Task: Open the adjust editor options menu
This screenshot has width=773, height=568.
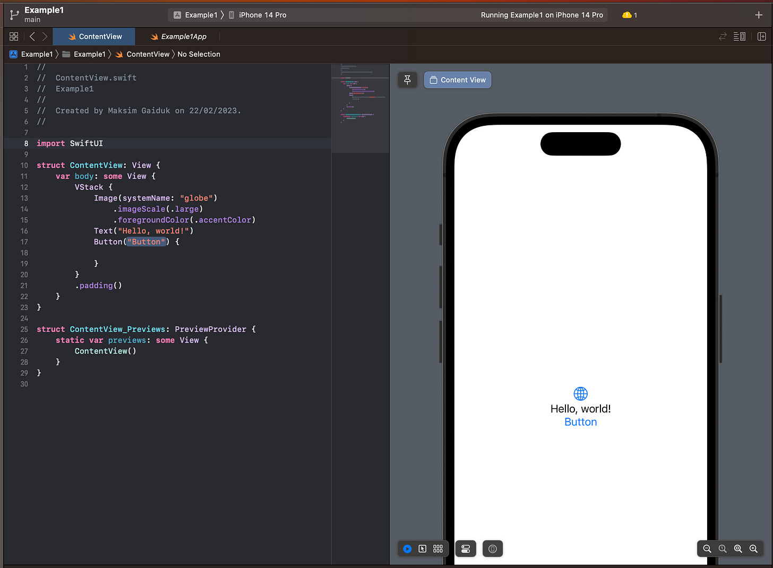Action: click(x=740, y=37)
